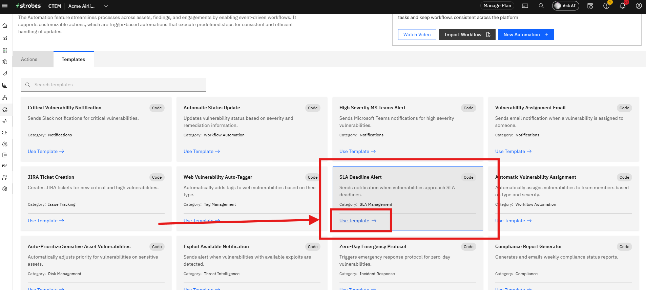Open the bar panel icon in sidebar
Screen dimensions: 646x290
click(x=5, y=155)
